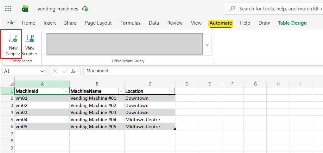The width and height of the screenshot is (323, 153).
Task: Click the vending_machines file name
Action: 58,9
